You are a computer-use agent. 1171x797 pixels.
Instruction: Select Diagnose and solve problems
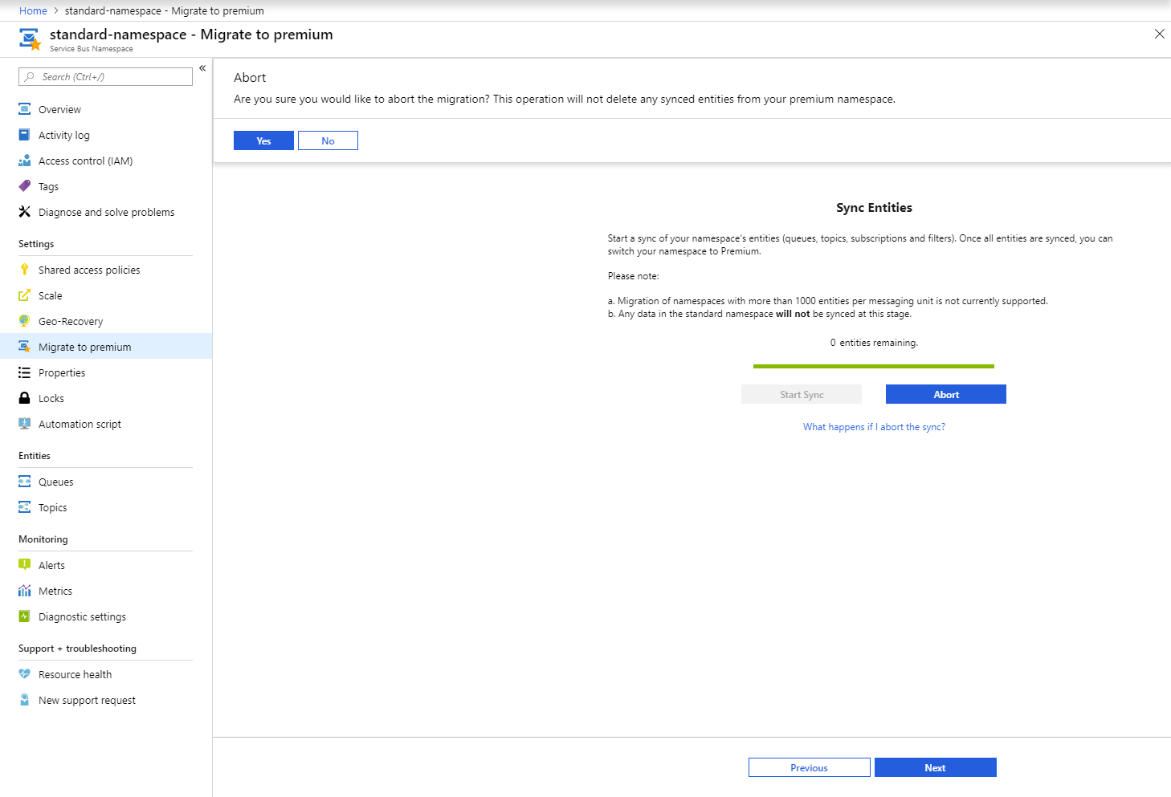(x=106, y=212)
